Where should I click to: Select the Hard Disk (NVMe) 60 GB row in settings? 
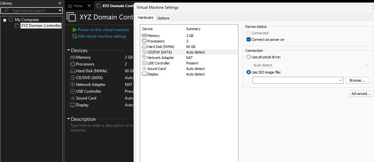(x=189, y=47)
